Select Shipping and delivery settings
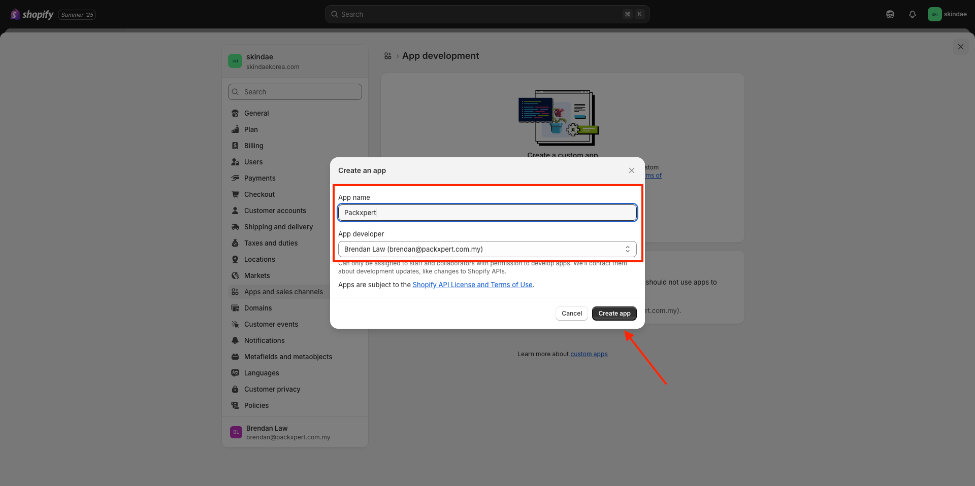Image resolution: width=975 pixels, height=486 pixels. (278, 227)
